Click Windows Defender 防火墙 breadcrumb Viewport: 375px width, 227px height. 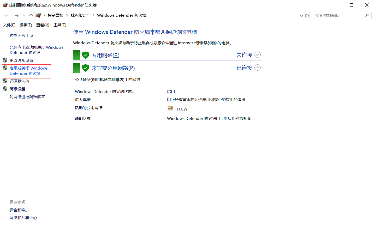[x=122, y=15]
